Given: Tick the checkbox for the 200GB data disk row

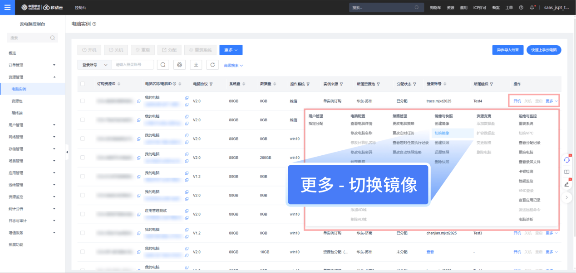Looking at the screenshot, I should click(x=83, y=158).
